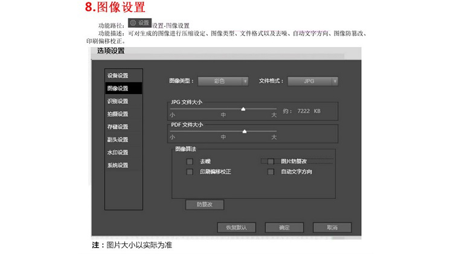Click the 设置 gear button in the path line
The image size is (453, 254).
[140, 23]
